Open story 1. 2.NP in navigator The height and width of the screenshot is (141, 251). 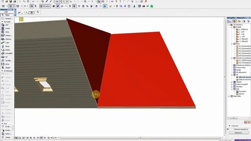(x=240, y=32)
